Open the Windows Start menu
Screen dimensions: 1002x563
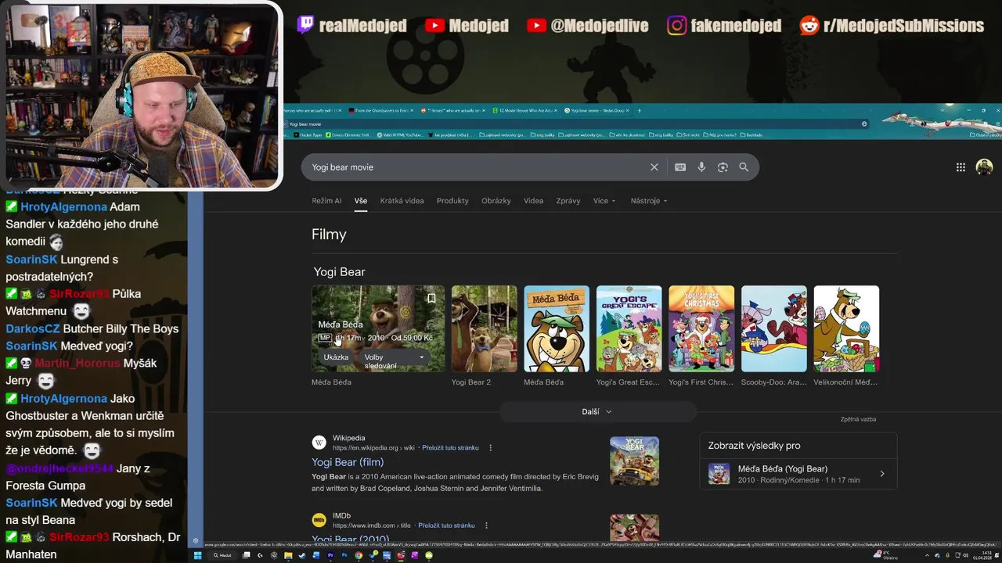click(198, 555)
